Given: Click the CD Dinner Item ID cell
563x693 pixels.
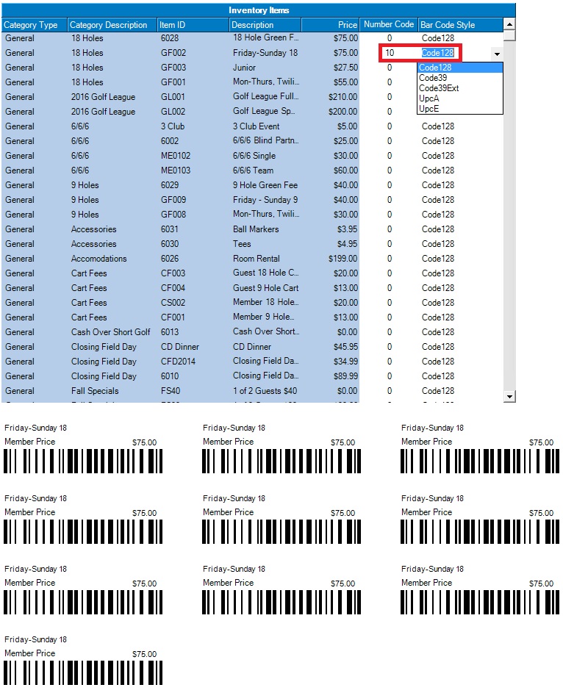Looking at the screenshot, I should pyautogui.click(x=180, y=347).
